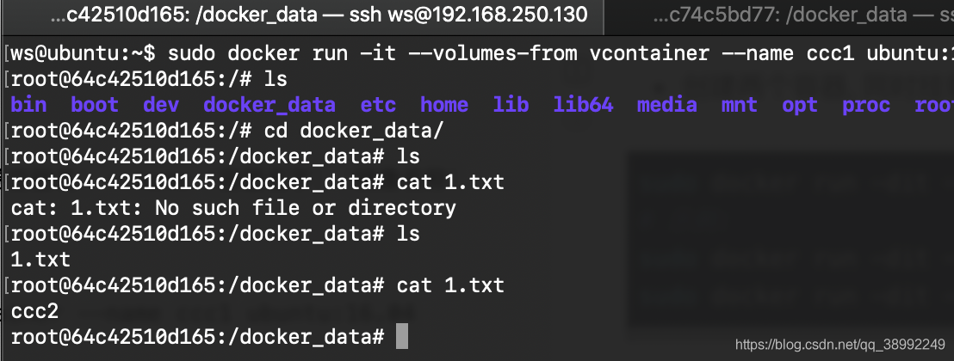Click the etc directory name
954x361 pixels.
coord(378,105)
